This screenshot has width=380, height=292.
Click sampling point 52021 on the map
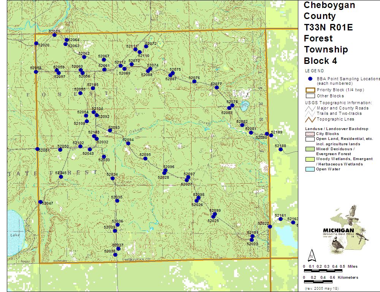54,35
